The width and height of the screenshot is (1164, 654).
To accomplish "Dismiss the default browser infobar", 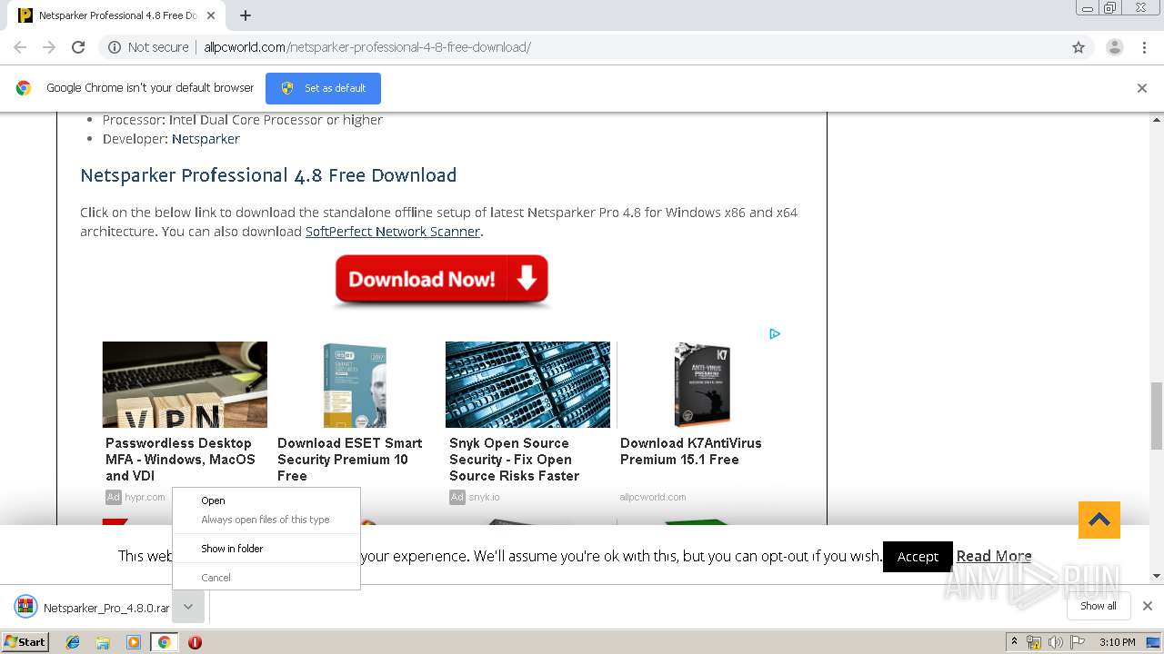I will [1142, 88].
